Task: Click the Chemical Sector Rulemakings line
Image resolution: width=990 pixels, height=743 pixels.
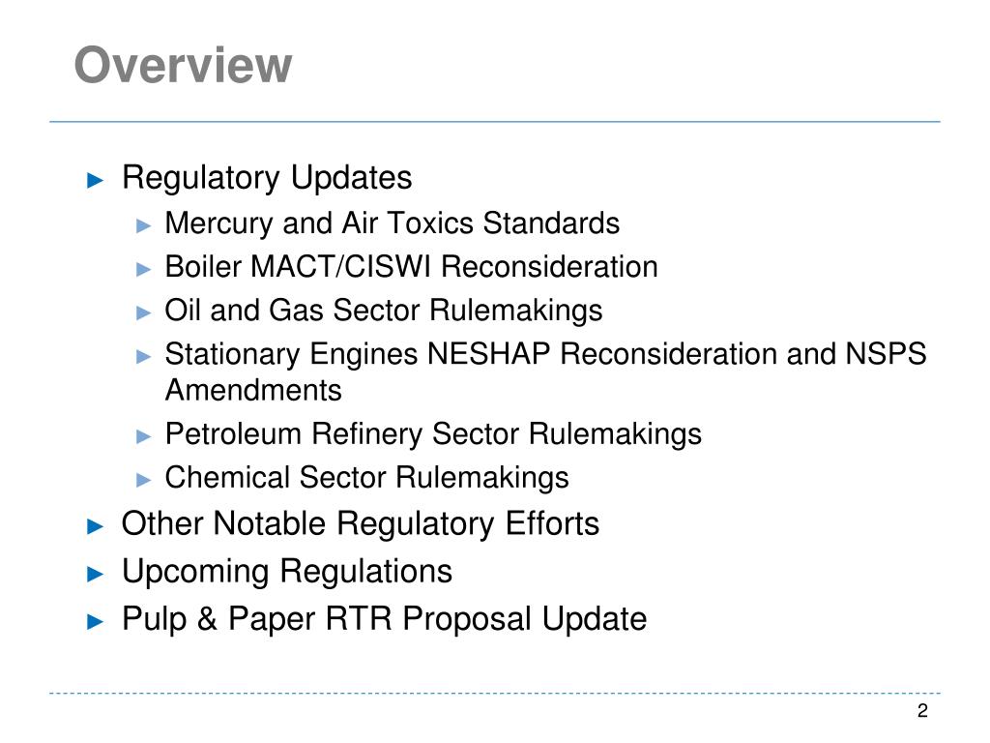Action: click(x=366, y=478)
